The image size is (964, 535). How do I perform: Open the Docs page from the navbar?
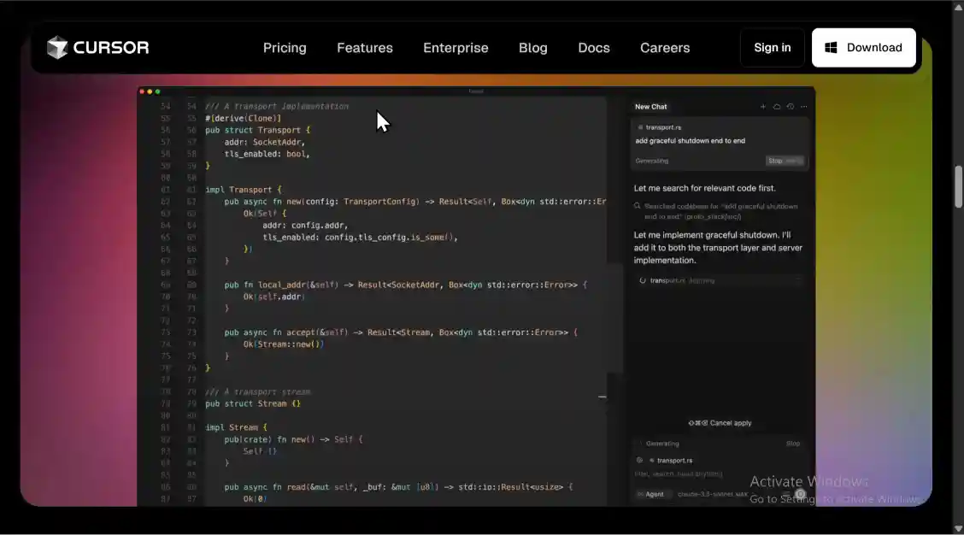(593, 48)
